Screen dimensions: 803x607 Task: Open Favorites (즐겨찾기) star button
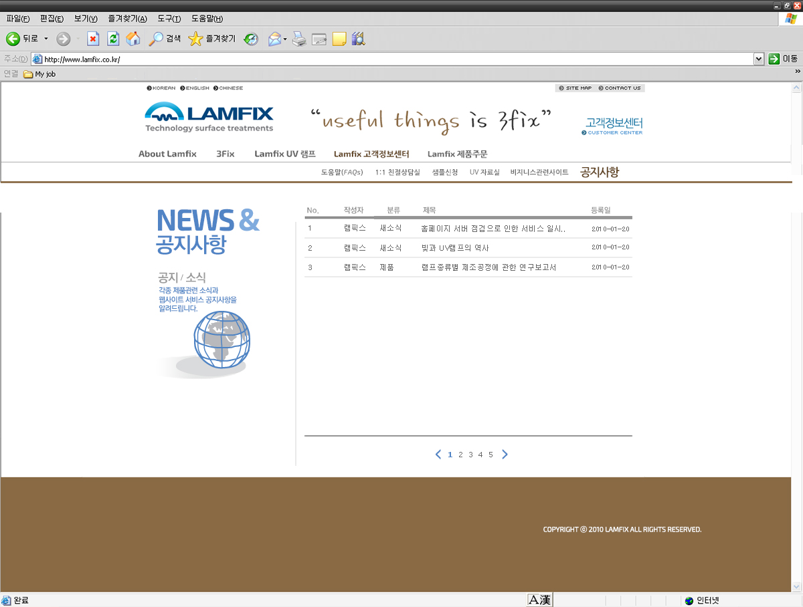click(211, 39)
